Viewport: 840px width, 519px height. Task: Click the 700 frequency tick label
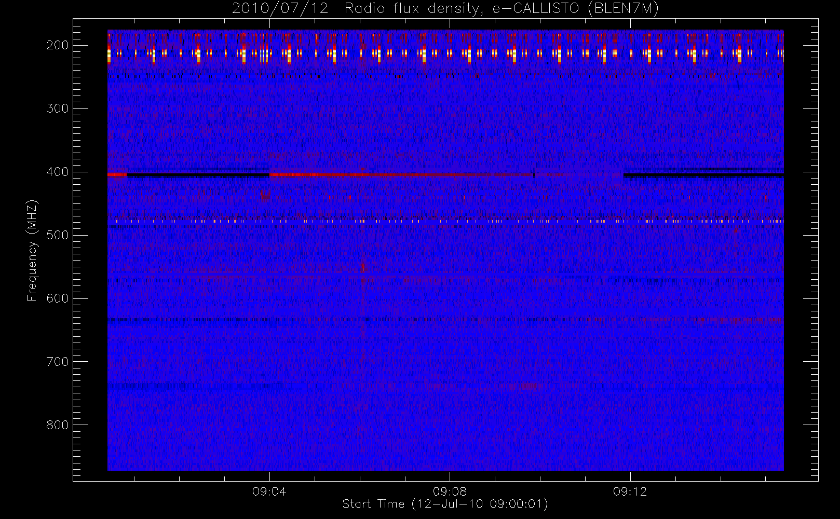(57, 362)
